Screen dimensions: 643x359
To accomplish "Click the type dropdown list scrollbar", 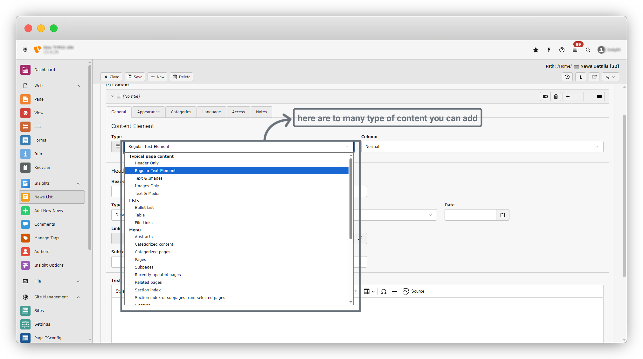I will [351, 198].
